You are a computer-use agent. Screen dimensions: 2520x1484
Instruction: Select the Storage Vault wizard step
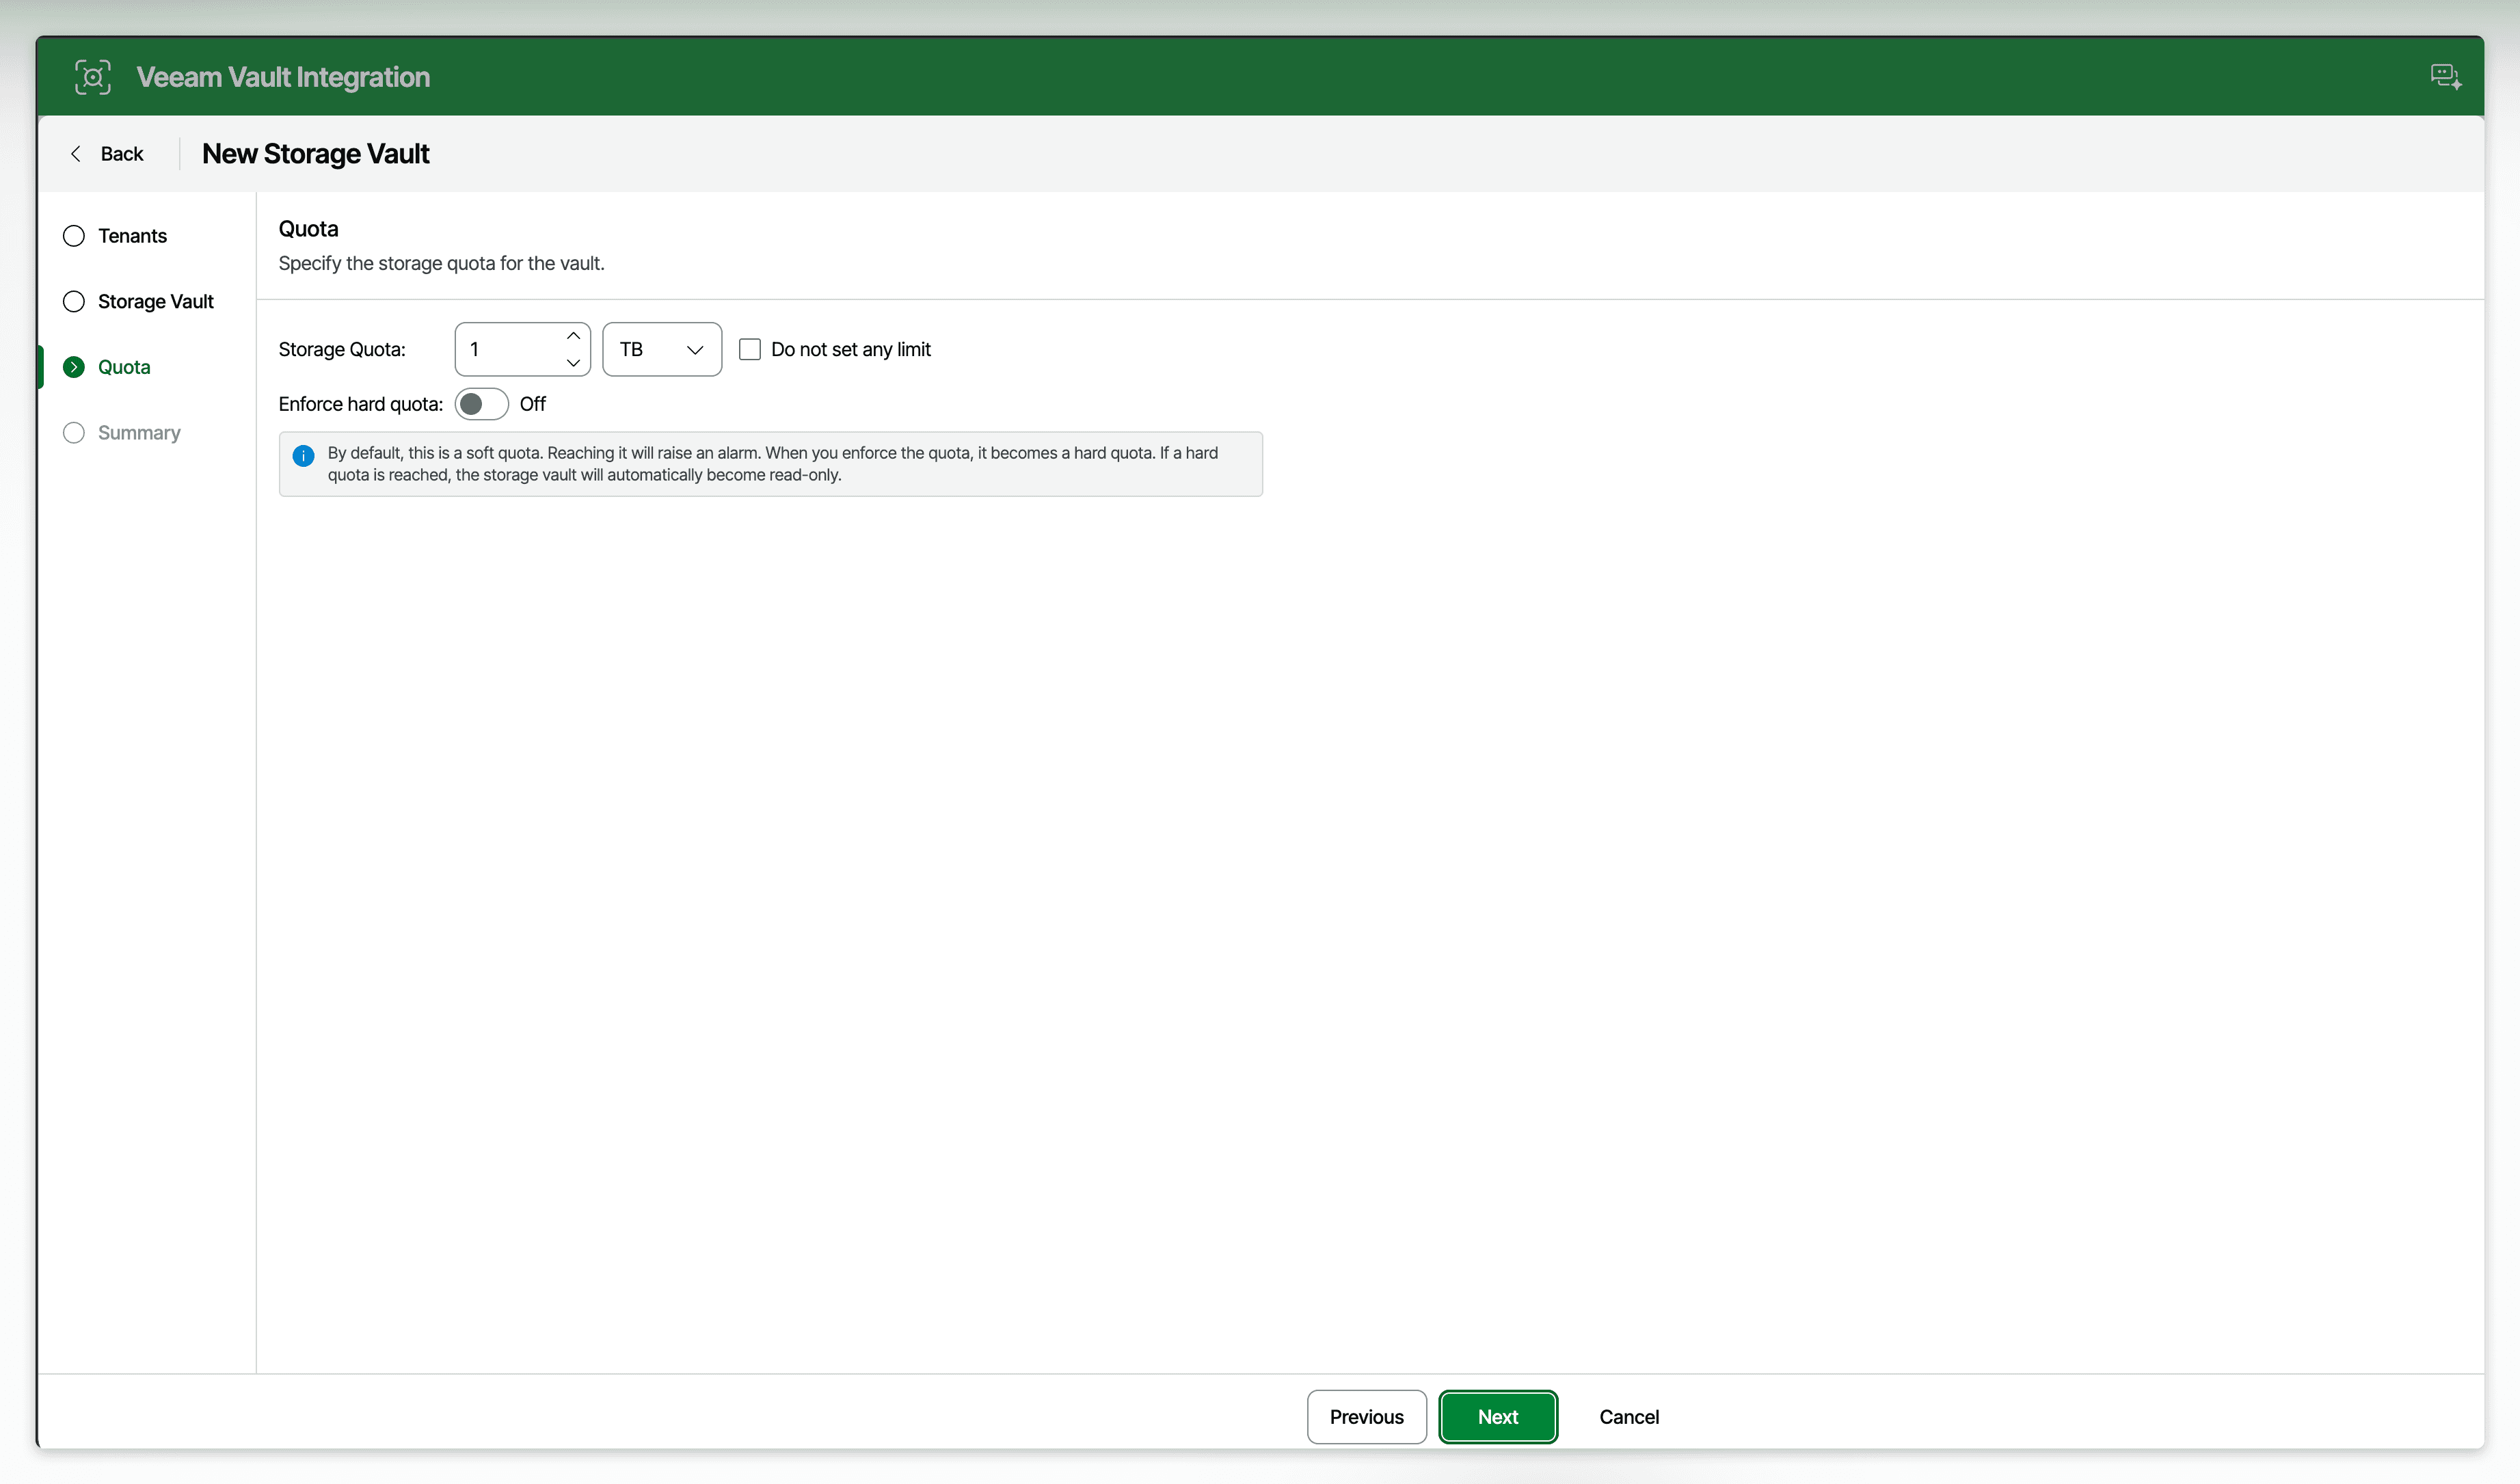coord(138,302)
